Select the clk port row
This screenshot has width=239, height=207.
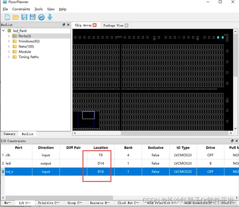click(119, 155)
